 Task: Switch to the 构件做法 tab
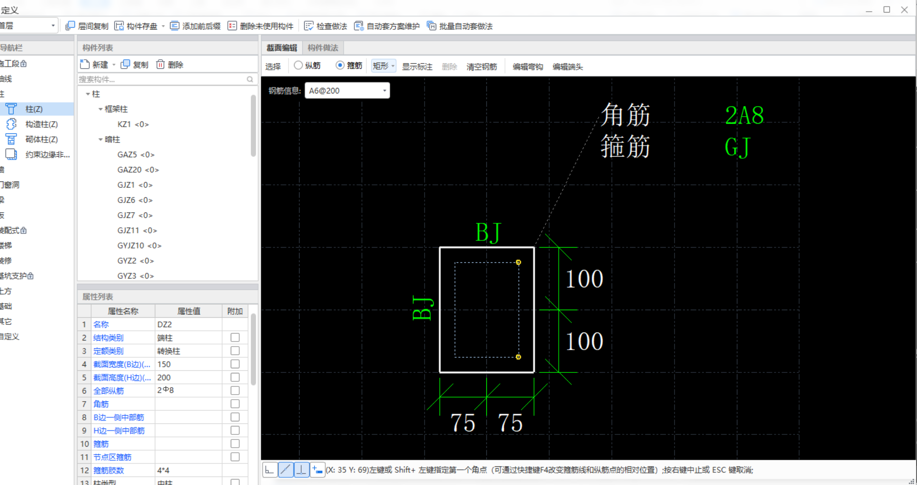click(323, 47)
